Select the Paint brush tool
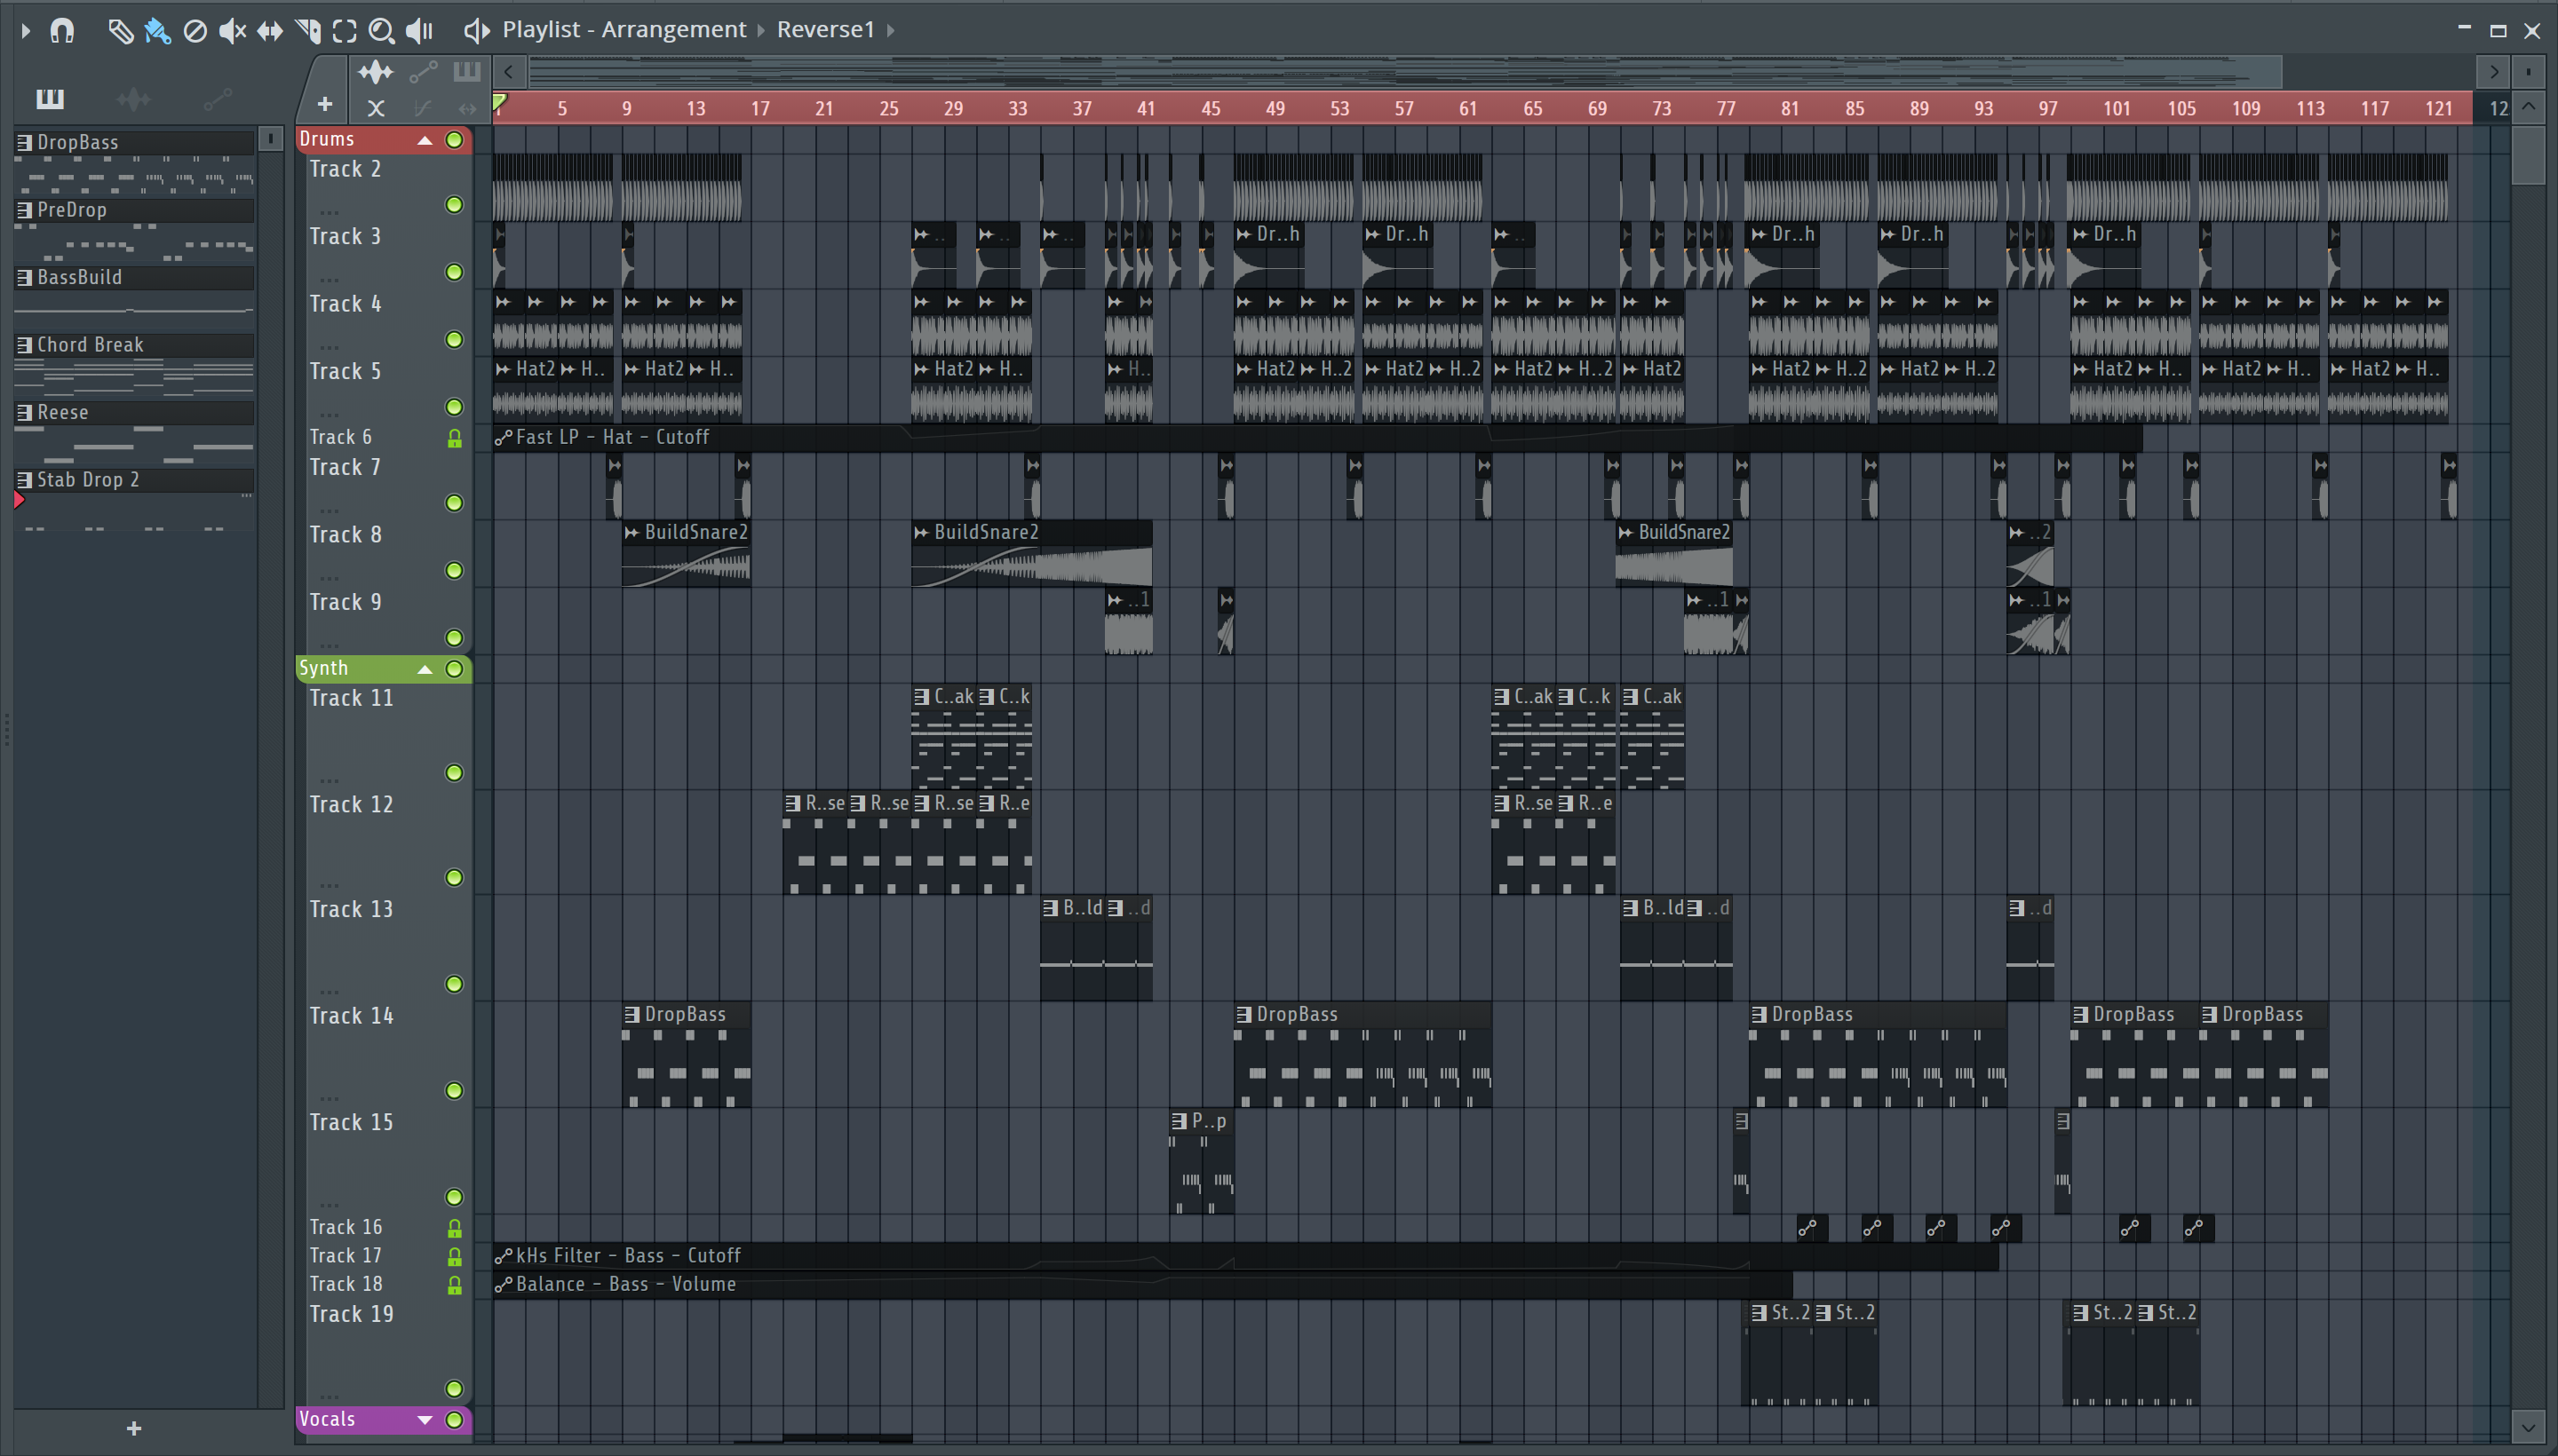 coord(157,31)
